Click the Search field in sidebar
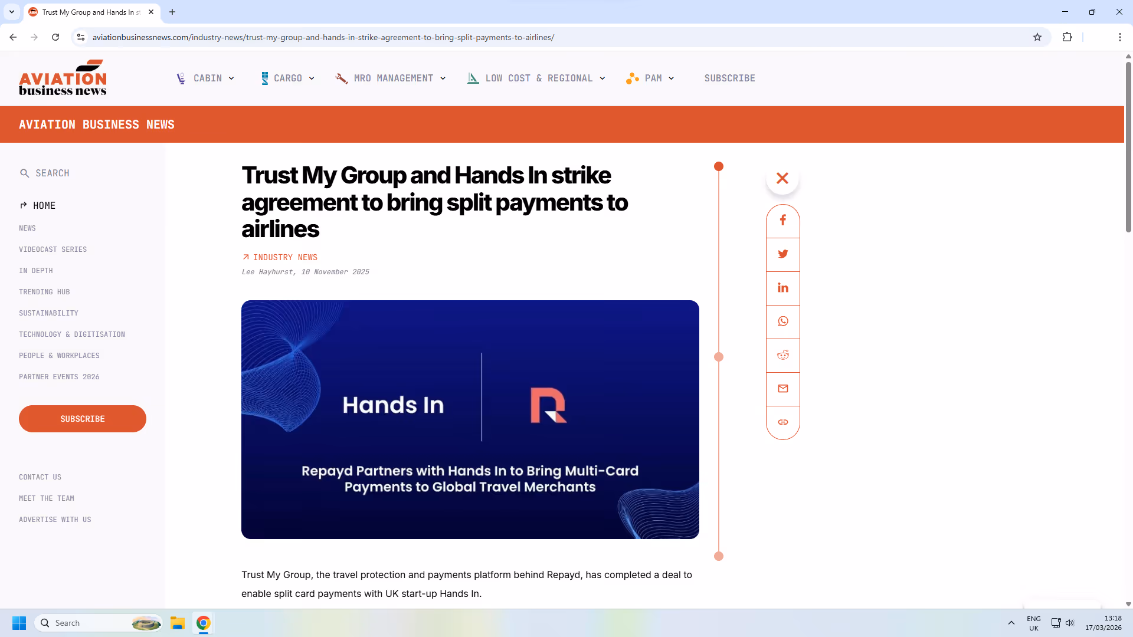The height and width of the screenshot is (637, 1133). pyautogui.click(x=53, y=173)
